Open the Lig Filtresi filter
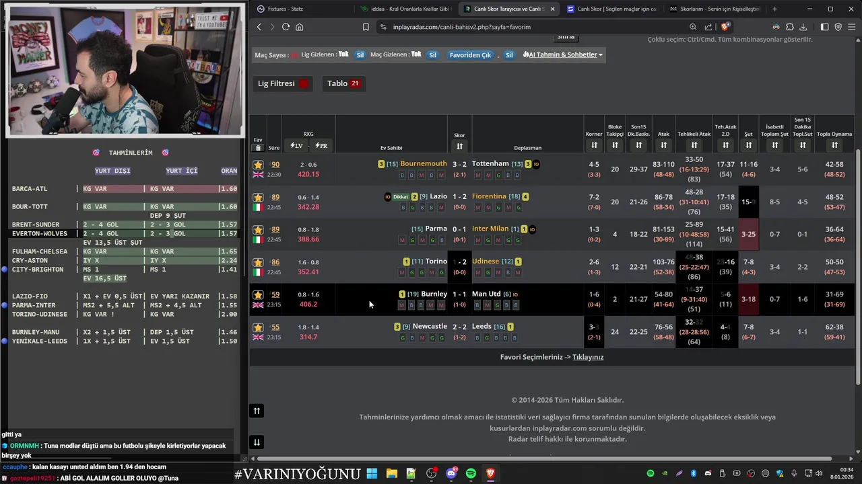The height and width of the screenshot is (484, 862). (283, 83)
